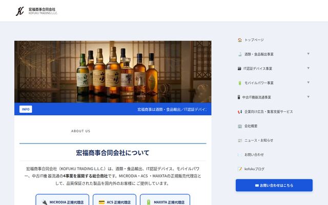Click the 宏福商事合同会社 company name in header
328x205 pixels.
42,9
